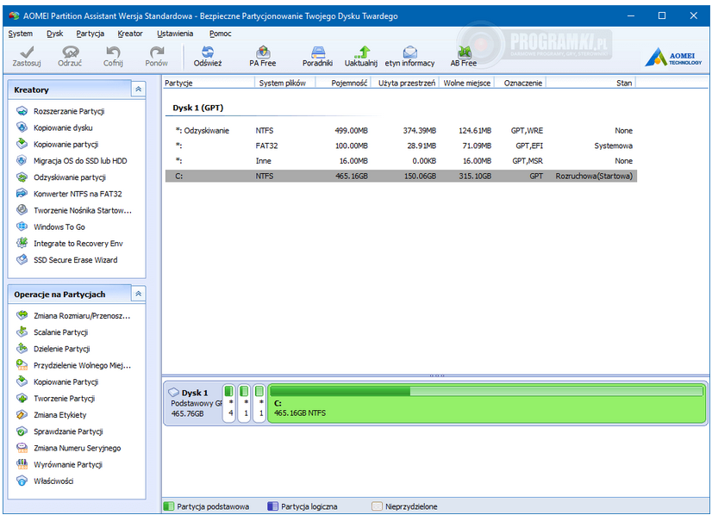Start Kopiowanie partycji wizard in Kreatory
This screenshot has height=515, width=712.
click(66, 145)
